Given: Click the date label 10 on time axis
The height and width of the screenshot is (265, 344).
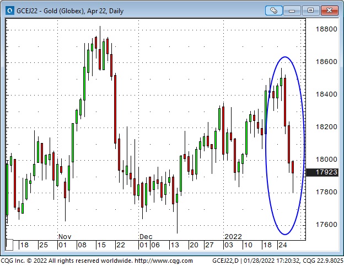Looking at the screenshot, I should (248, 245).
